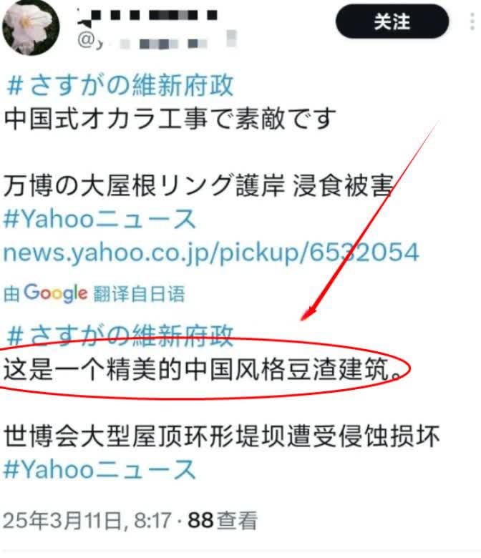This screenshot has width=481, height=558.
Task: Open the flower profile avatar
Action: [31, 27]
